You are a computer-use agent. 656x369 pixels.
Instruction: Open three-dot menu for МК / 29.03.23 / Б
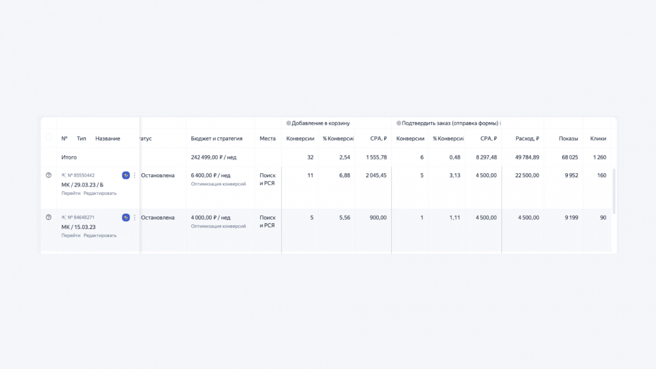(135, 175)
